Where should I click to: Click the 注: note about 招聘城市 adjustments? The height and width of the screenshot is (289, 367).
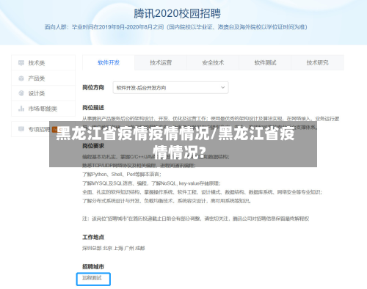click(x=195, y=219)
